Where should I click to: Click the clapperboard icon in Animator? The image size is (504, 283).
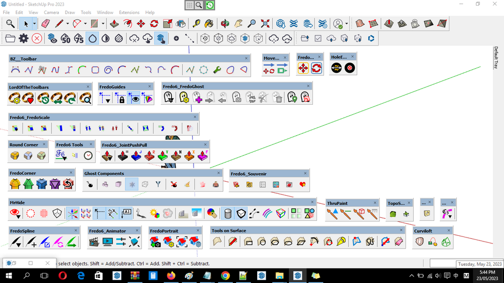94,241
